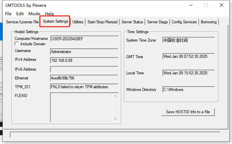
Task: Open the Edit menu
Action: point(20,14)
